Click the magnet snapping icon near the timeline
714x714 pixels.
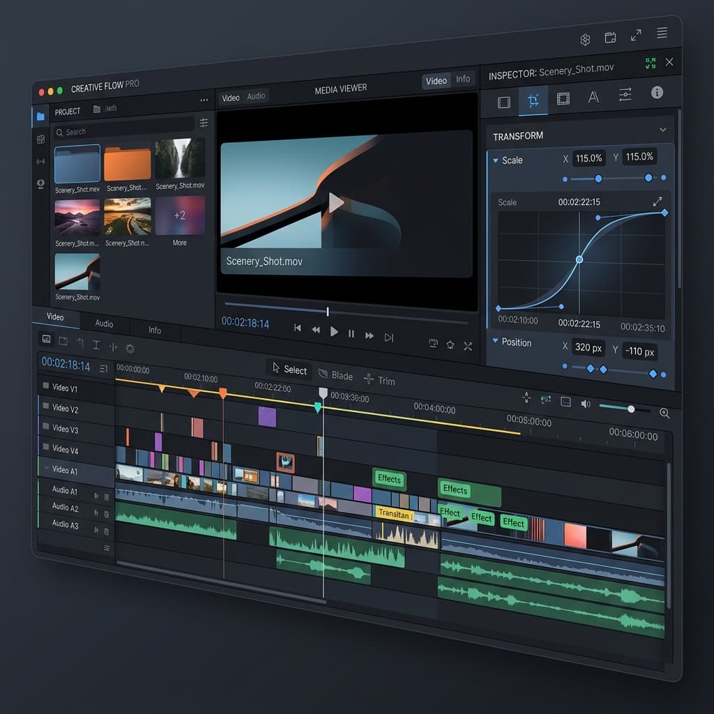(526, 397)
